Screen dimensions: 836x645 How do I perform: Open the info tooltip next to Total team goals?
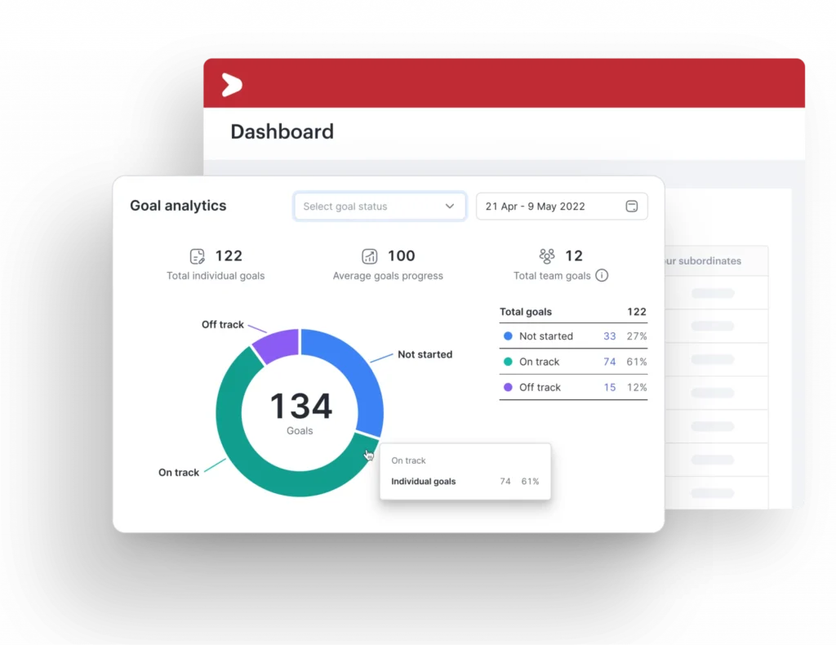(603, 275)
